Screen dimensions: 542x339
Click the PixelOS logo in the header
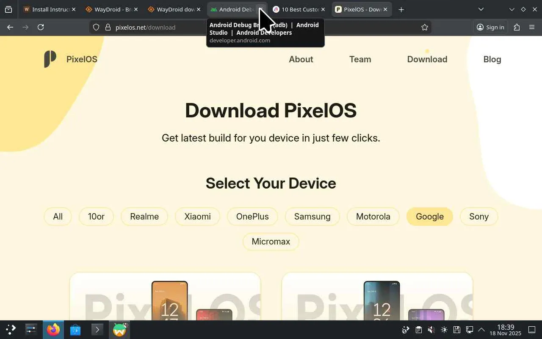point(50,59)
